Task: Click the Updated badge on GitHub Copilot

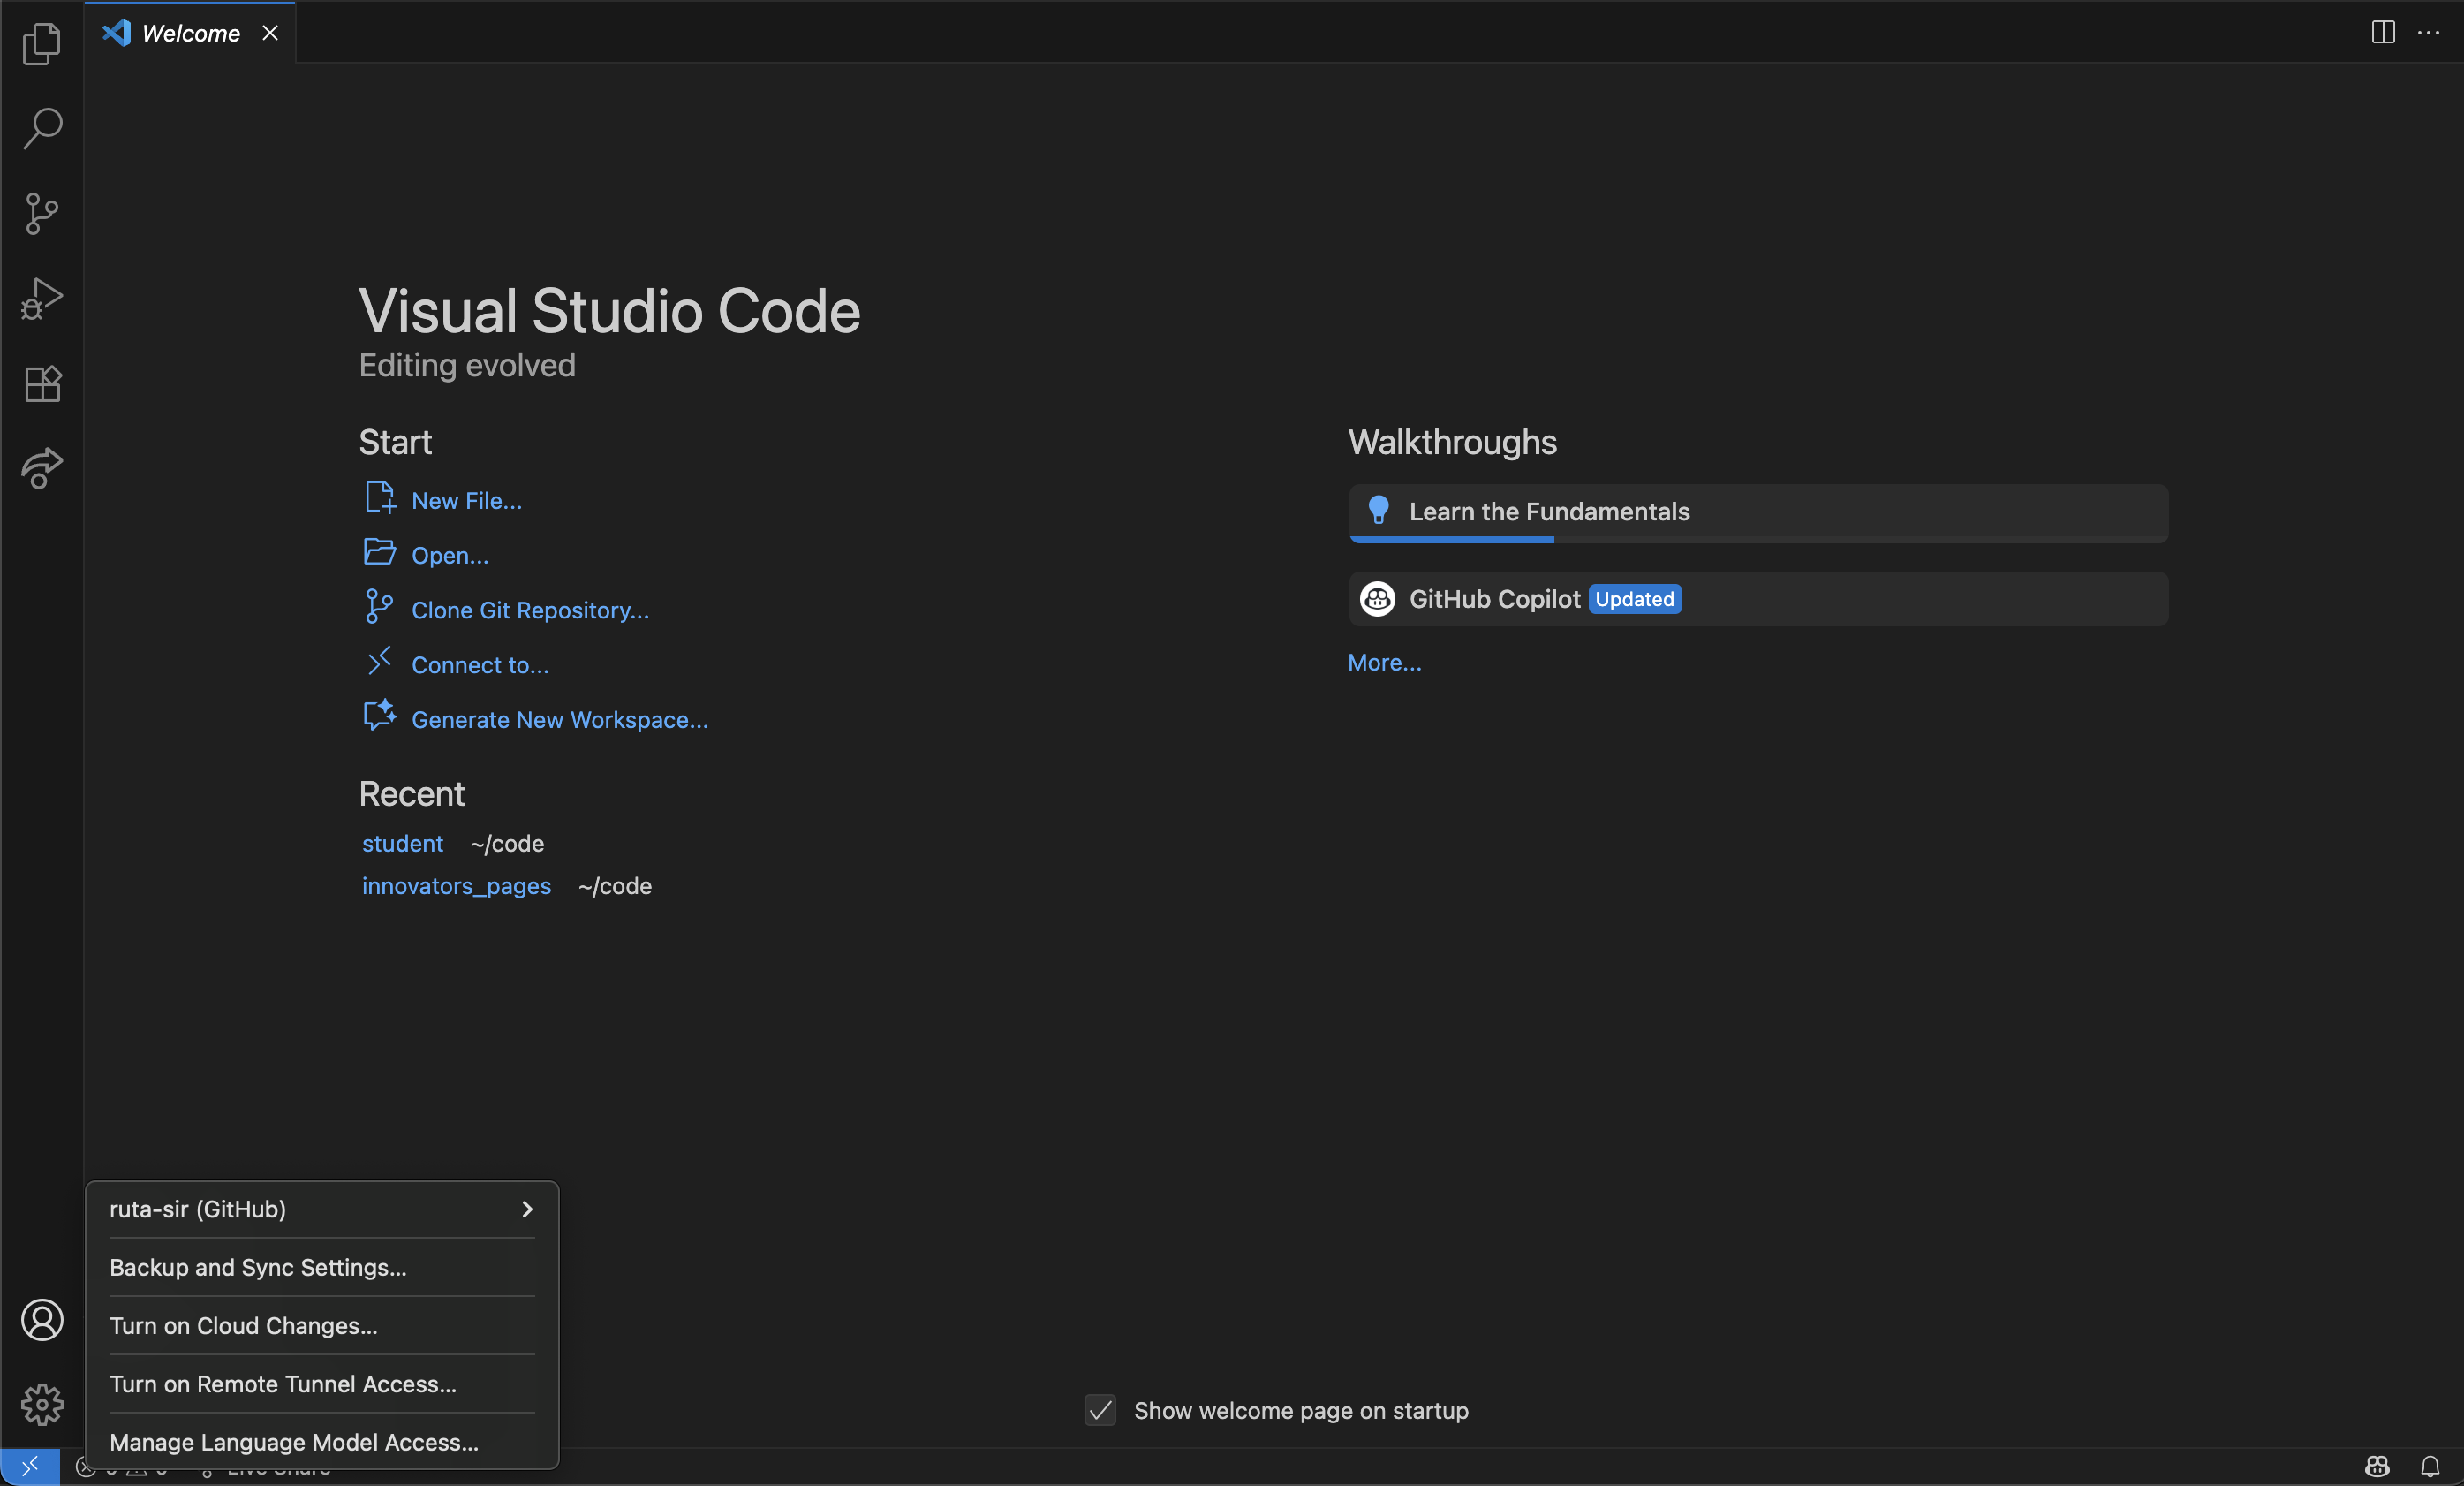Action: [1635, 598]
